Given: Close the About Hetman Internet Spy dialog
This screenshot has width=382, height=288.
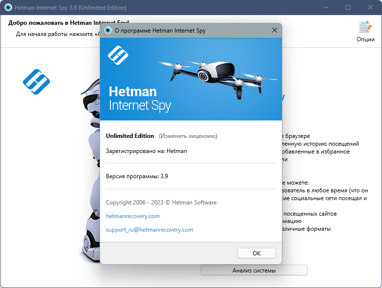Looking at the screenshot, I should pyautogui.click(x=274, y=30).
